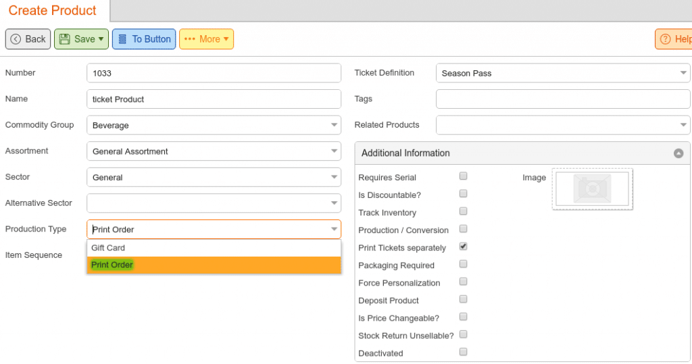Screen dimensions: 692x364
Task: Collapse the Additional Information panel
Action: point(678,153)
